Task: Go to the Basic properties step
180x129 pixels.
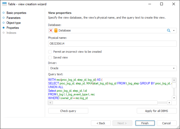Action: 16,13
